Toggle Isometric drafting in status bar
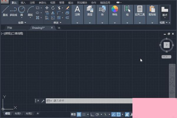This screenshot has height=118, width=177. (105, 114)
